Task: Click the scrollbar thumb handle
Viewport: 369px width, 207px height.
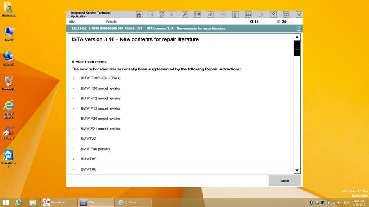Action: (x=297, y=48)
